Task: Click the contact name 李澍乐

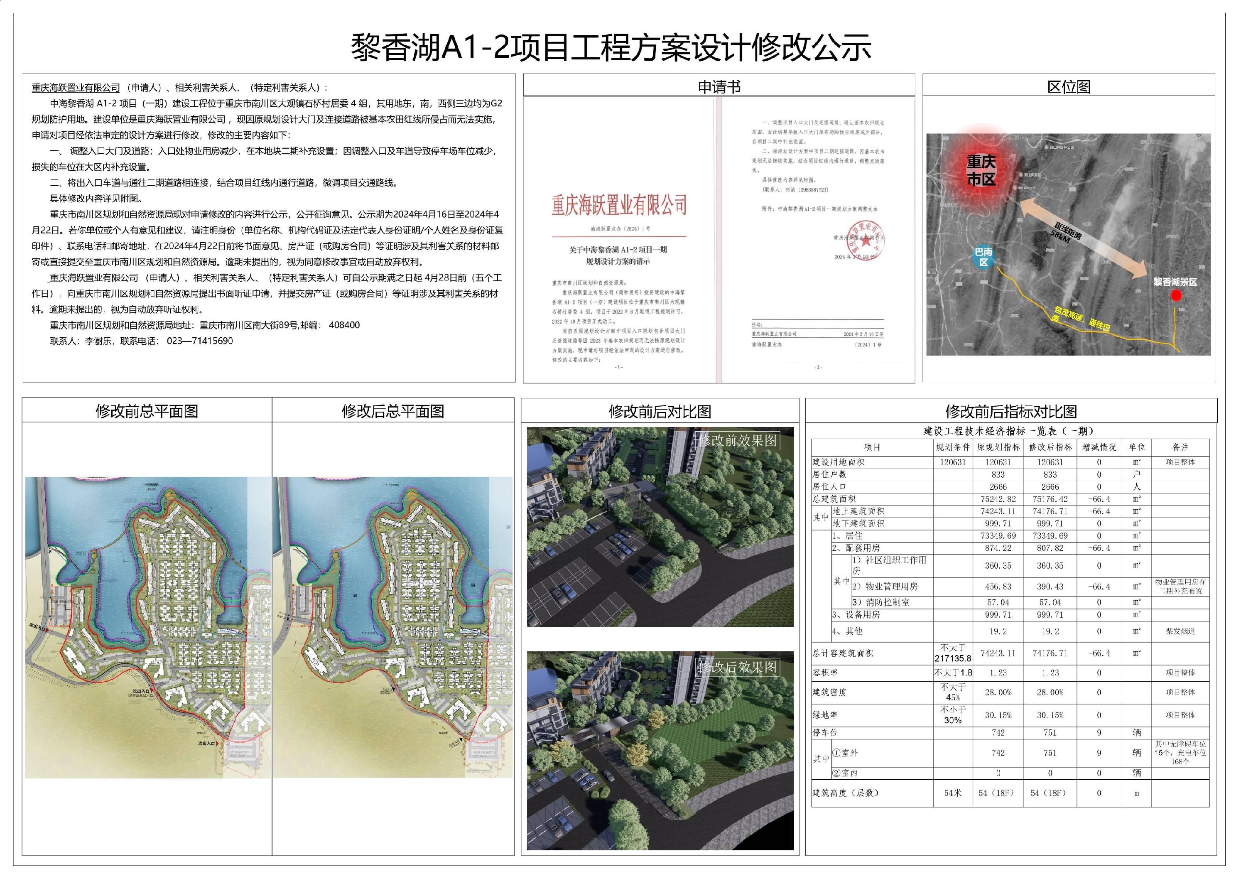Action: [98, 341]
